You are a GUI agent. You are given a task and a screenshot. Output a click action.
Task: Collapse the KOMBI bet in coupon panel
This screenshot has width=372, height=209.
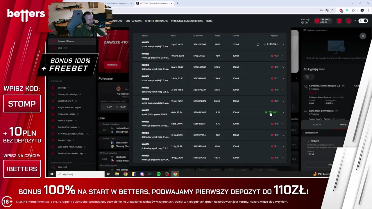(x=308, y=141)
